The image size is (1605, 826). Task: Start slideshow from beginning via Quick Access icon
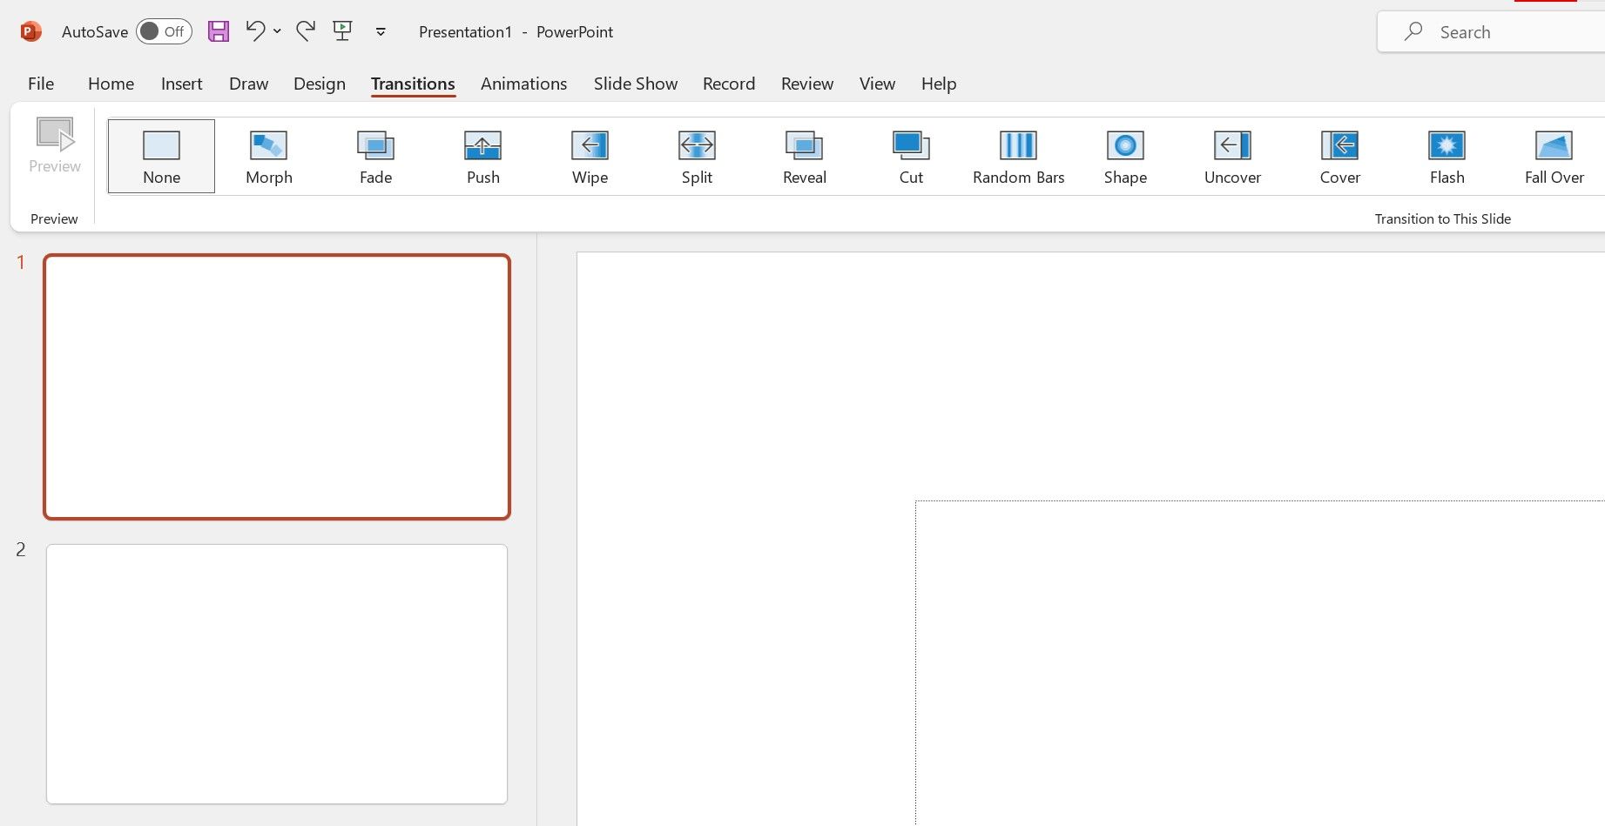(342, 30)
